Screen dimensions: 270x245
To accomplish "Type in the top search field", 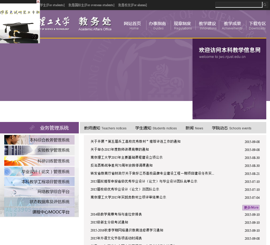I will (239, 5).
